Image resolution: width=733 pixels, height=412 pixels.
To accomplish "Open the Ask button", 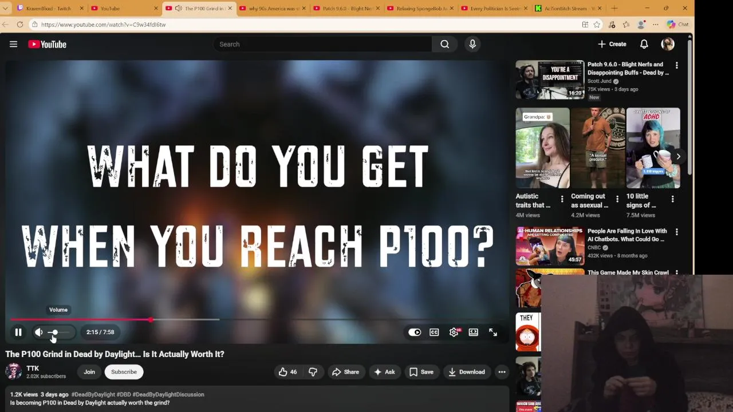I will point(384,372).
